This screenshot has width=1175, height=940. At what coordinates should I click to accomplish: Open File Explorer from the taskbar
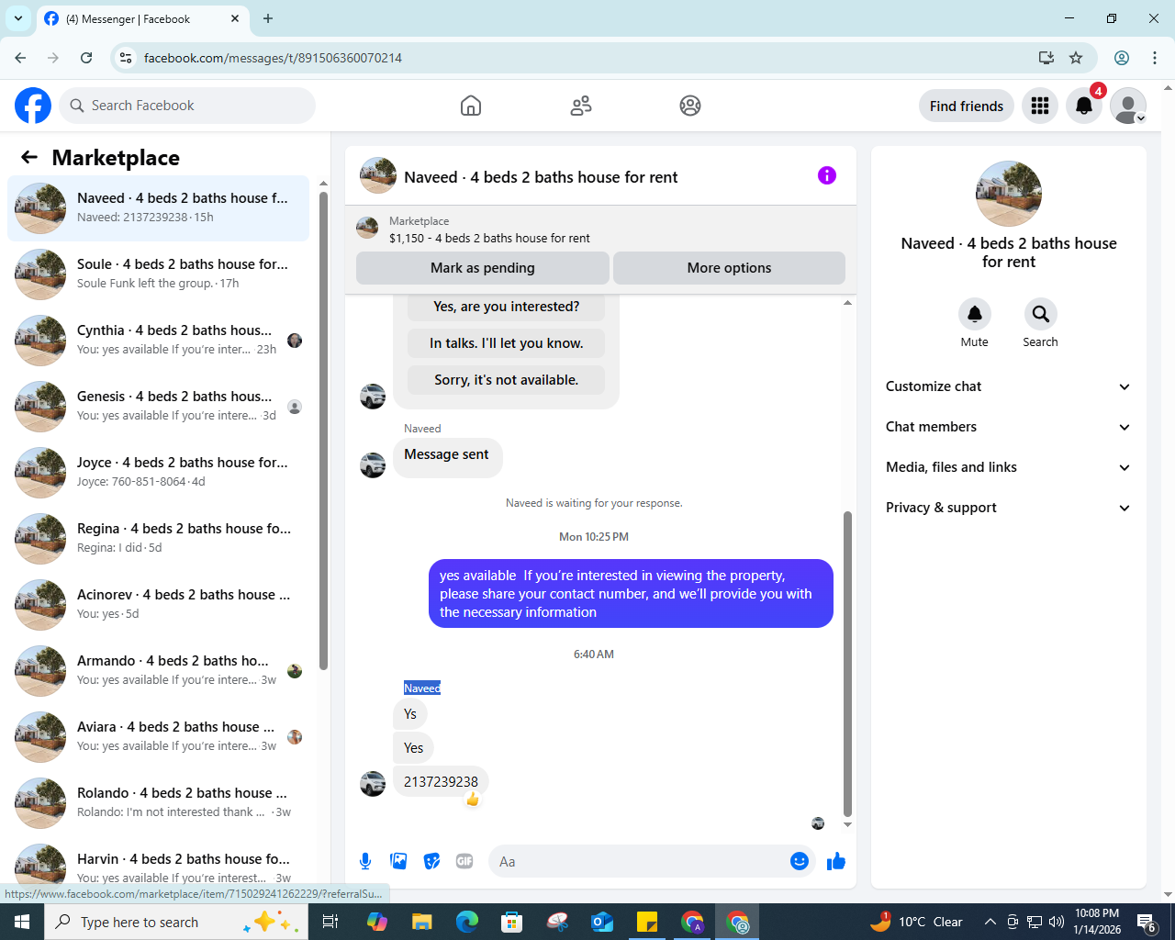pos(421,922)
